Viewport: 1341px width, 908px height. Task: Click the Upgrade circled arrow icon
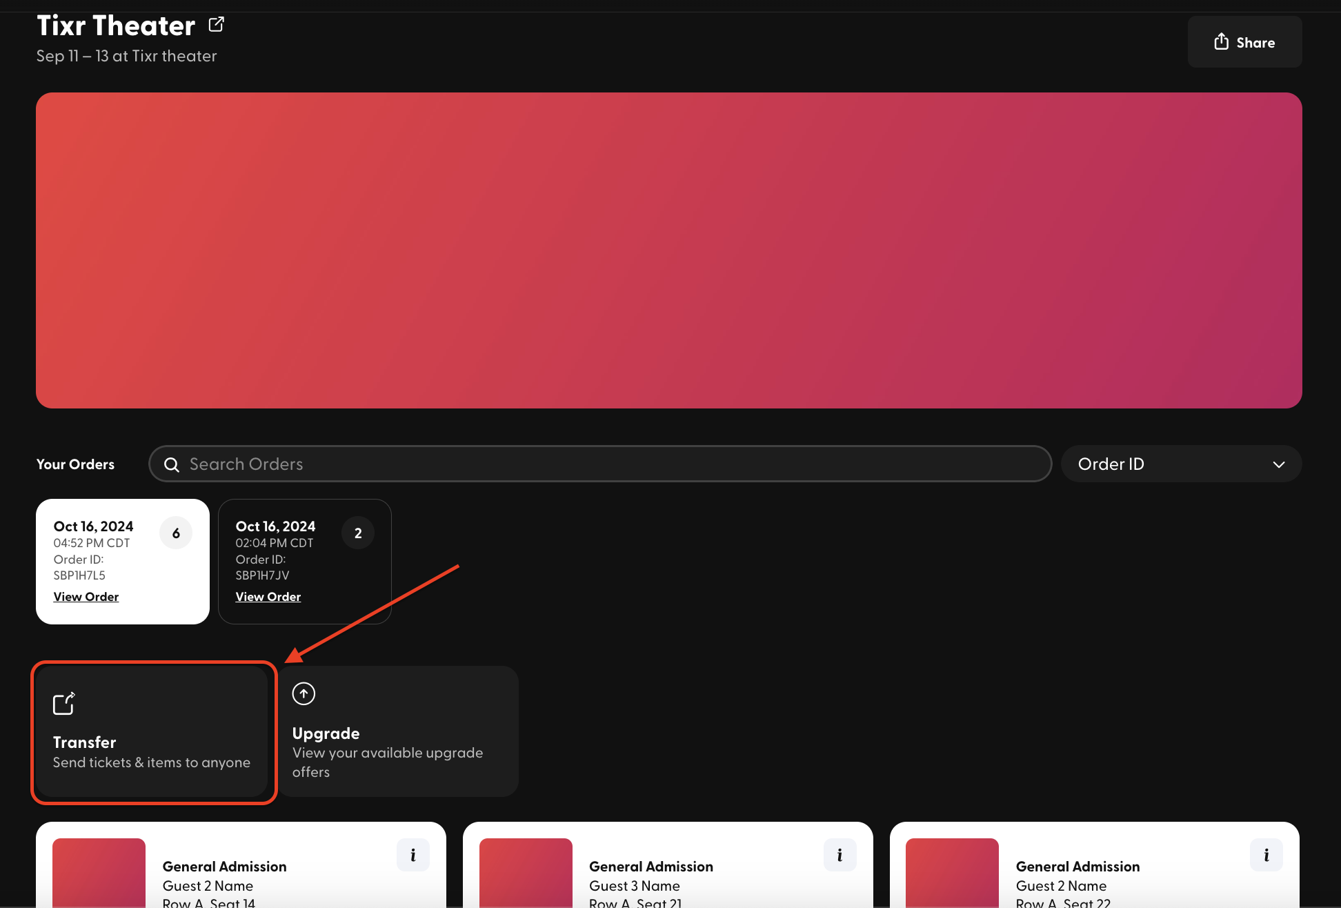click(x=304, y=693)
